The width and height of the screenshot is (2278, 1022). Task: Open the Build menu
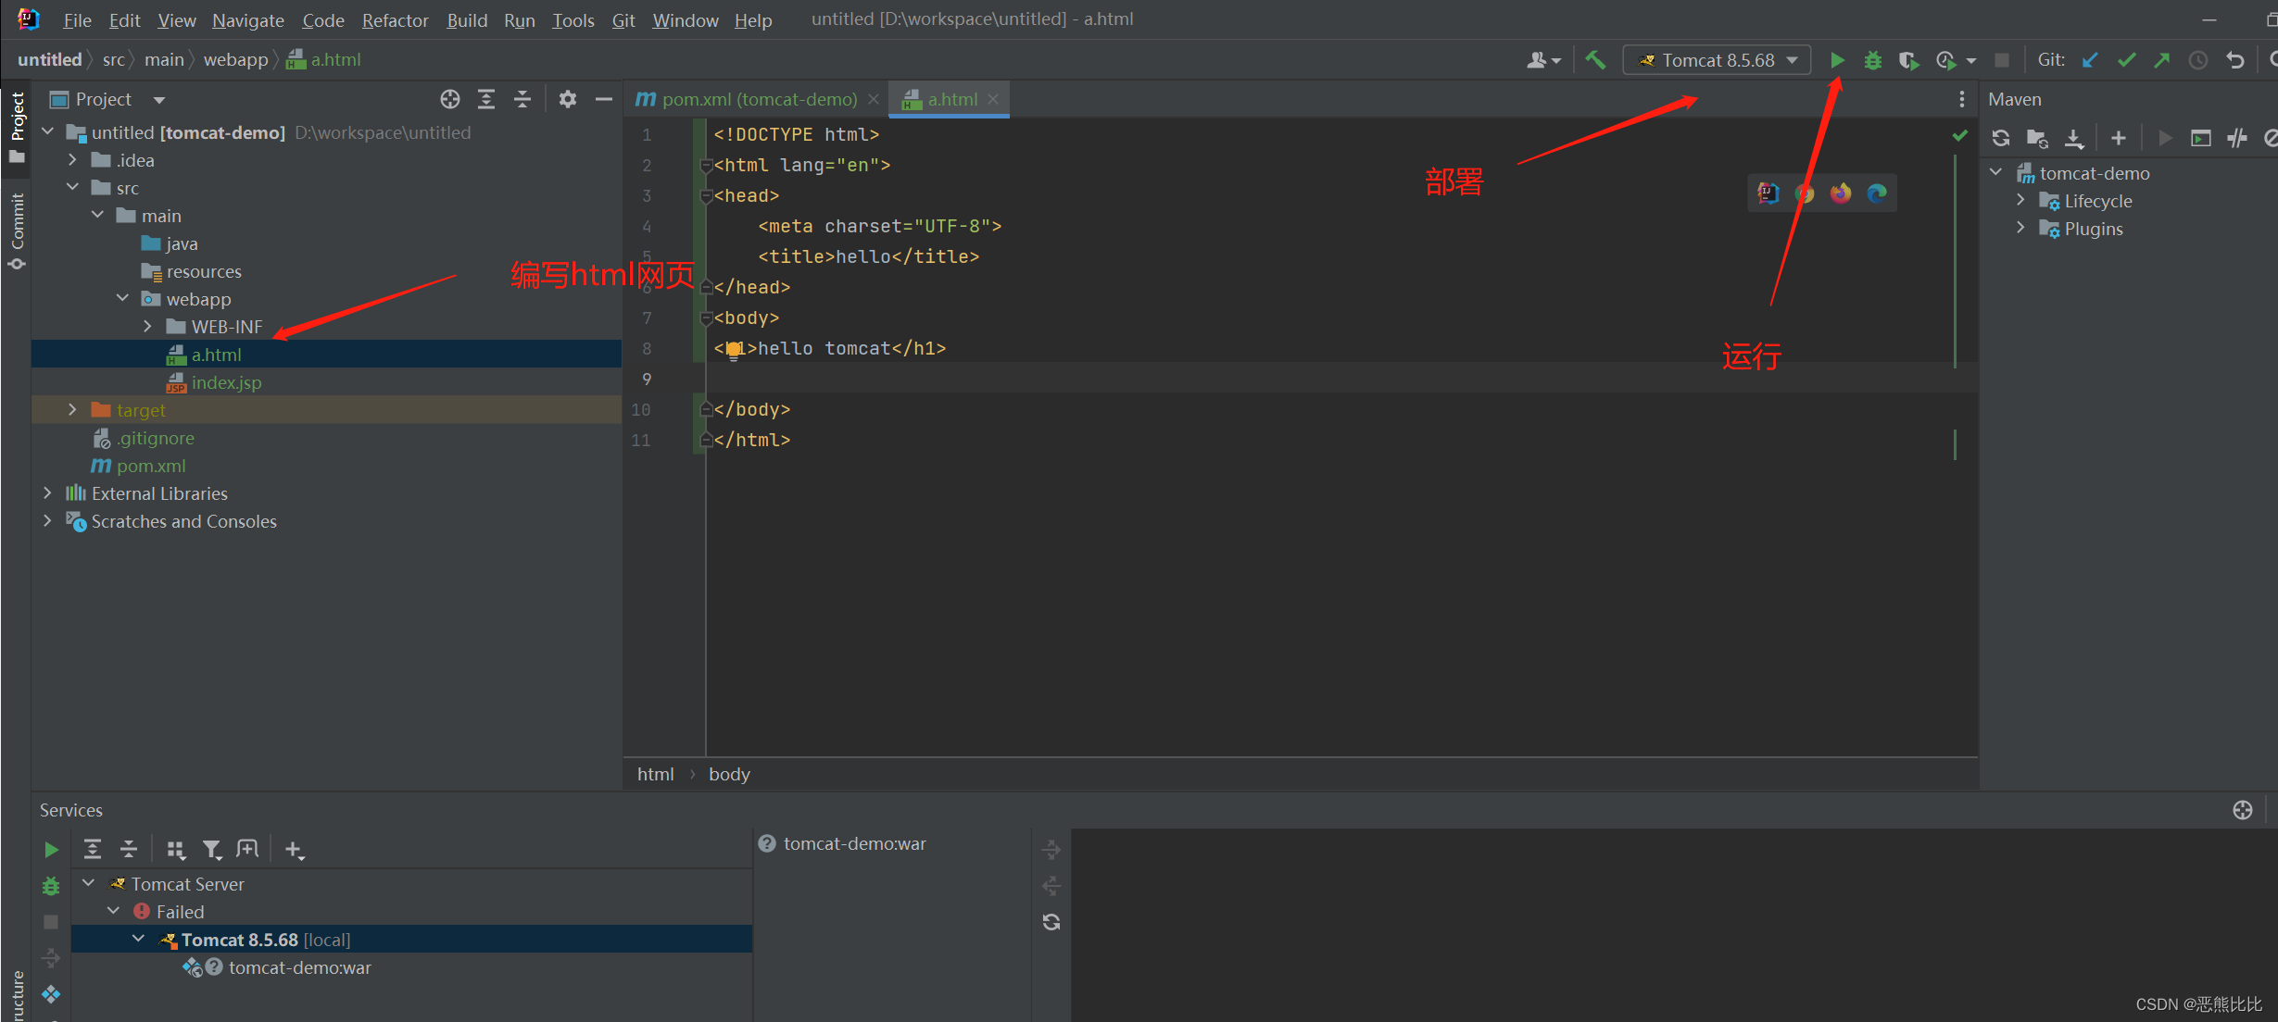[467, 19]
